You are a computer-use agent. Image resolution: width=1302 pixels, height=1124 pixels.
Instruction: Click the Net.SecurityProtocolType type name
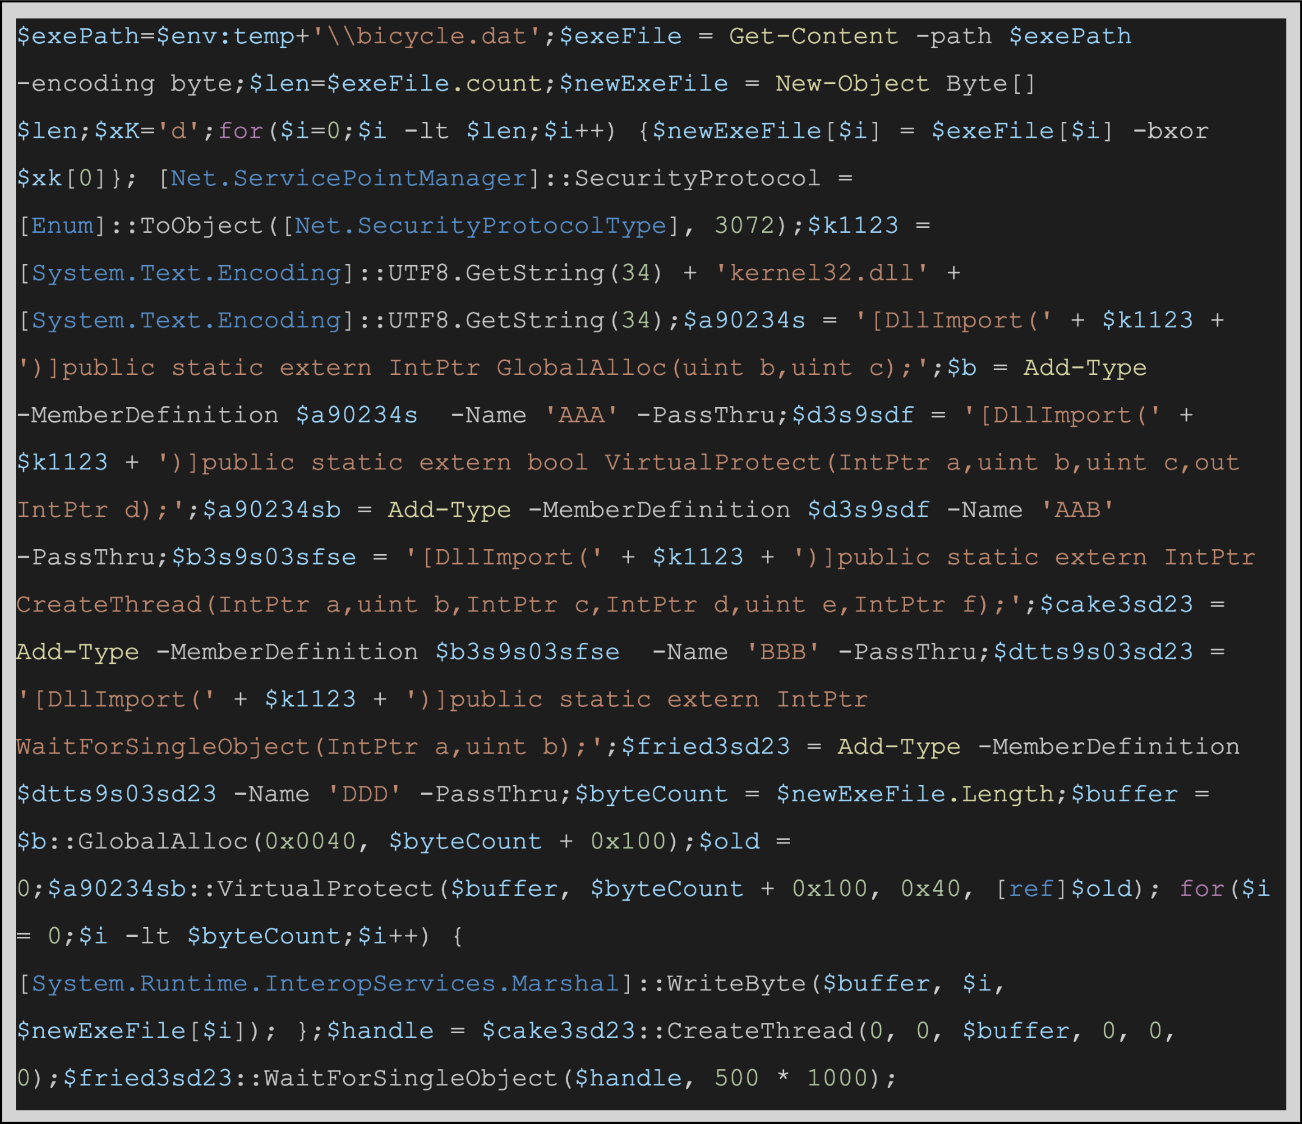pyautogui.click(x=481, y=226)
